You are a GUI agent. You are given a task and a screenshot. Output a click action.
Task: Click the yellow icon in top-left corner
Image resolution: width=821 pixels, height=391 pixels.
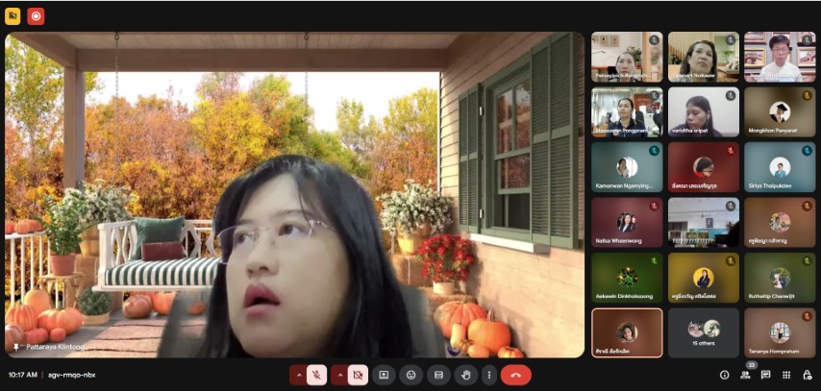click(x=13, y=15)
